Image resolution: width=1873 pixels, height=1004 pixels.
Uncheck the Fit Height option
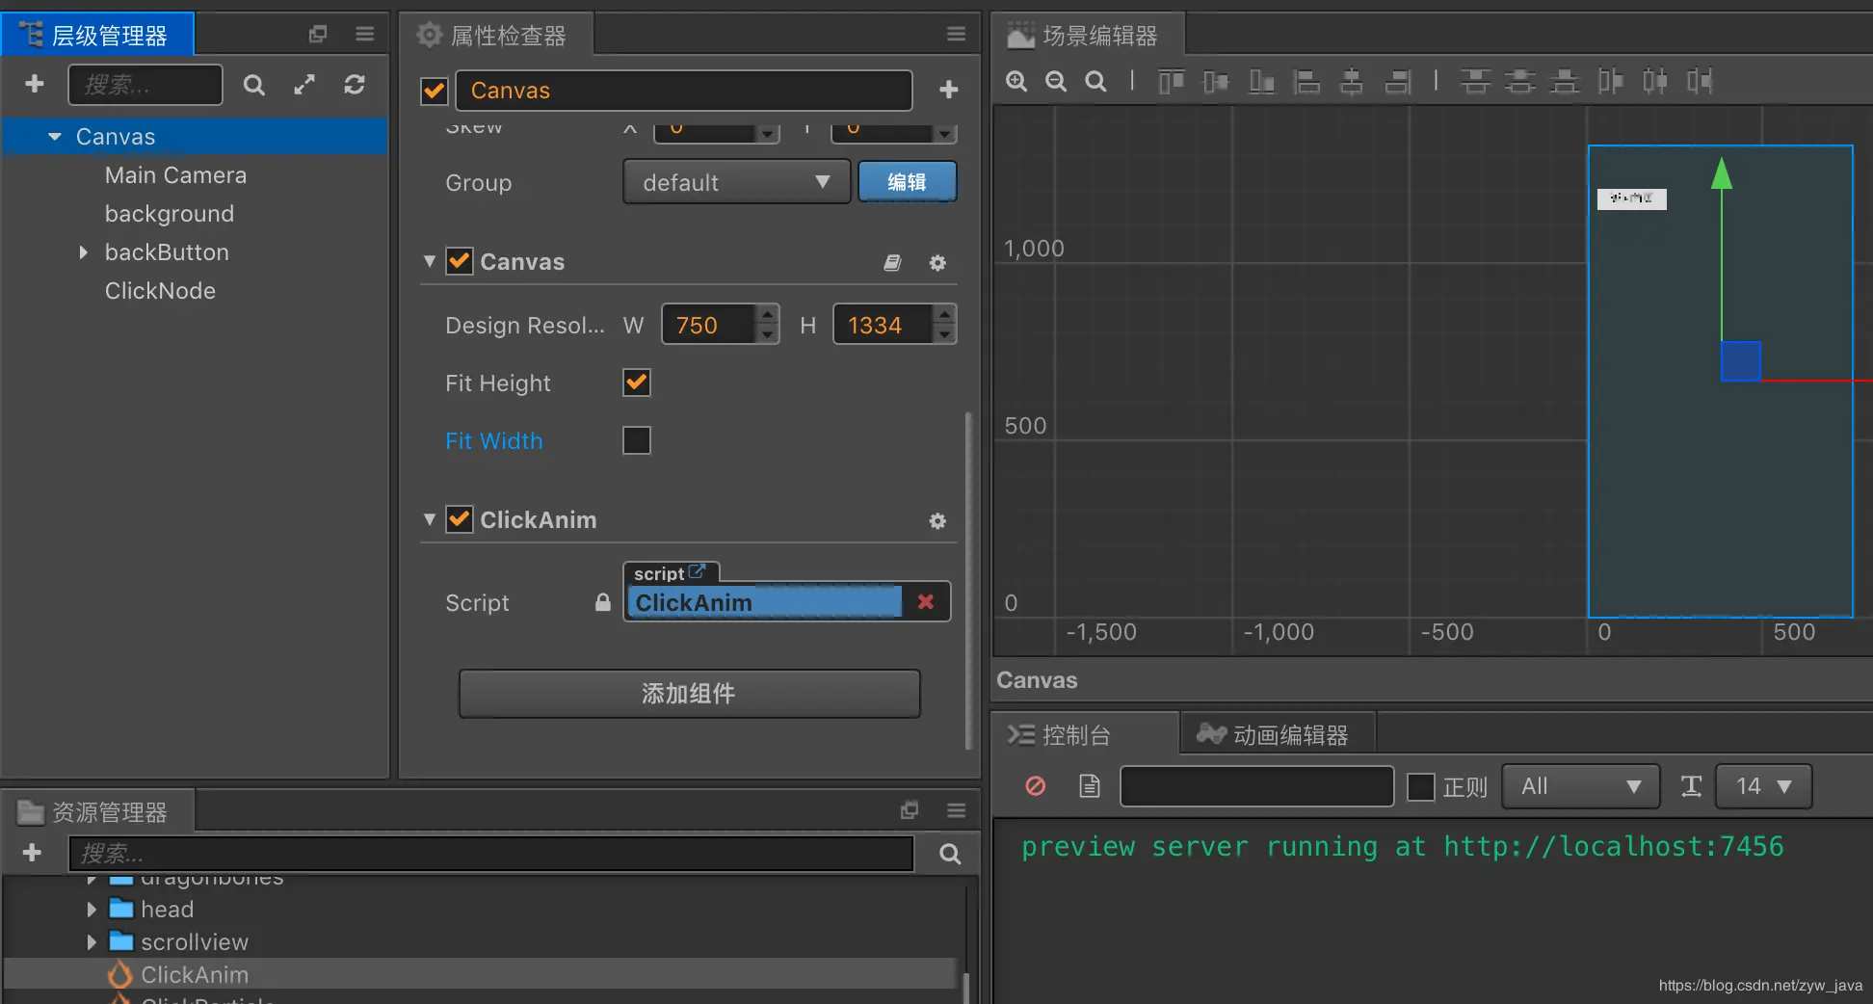(x=637, y=383)
